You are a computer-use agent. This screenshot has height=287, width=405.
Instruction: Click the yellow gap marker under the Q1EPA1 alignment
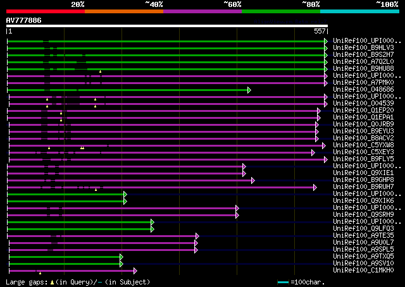click(x=61, y=120)
